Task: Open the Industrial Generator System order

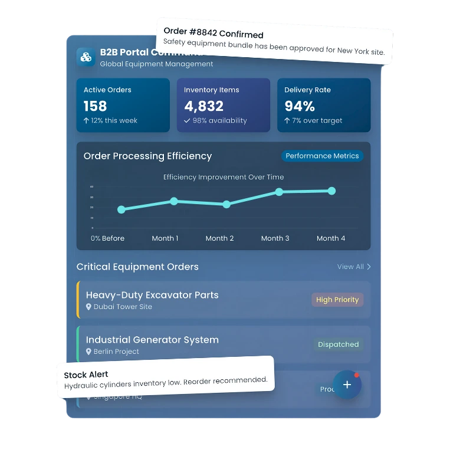Action: tap(224, 344)
